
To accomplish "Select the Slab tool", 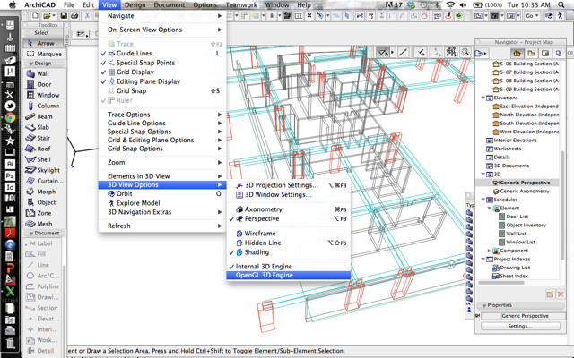I will coord(44,127).
